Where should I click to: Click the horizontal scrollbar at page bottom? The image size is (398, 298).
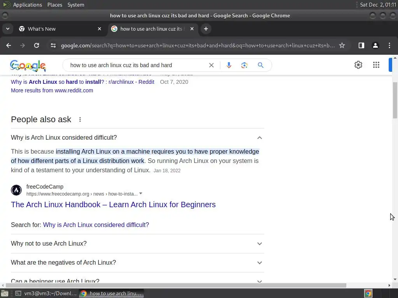click(176, 285)
